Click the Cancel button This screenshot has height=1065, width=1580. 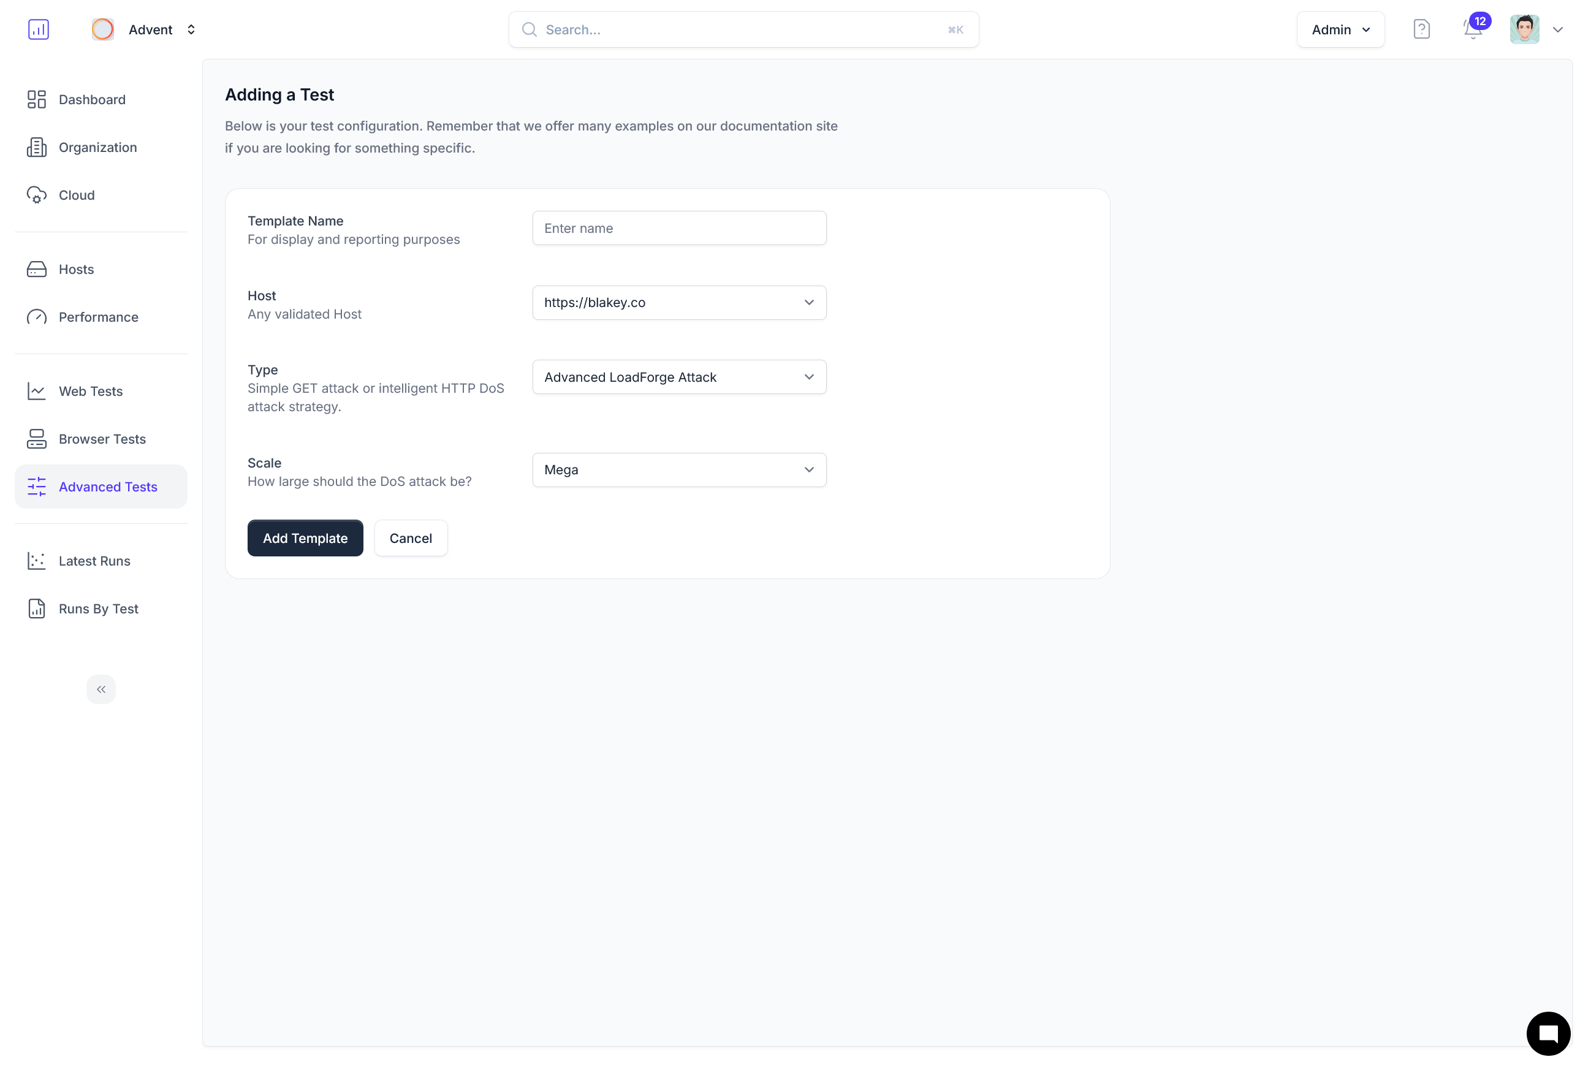(x=410, y=538)
